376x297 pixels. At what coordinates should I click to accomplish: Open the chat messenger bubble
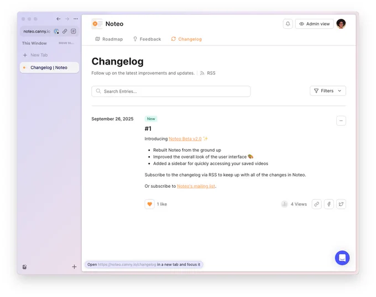click(342, 258)
